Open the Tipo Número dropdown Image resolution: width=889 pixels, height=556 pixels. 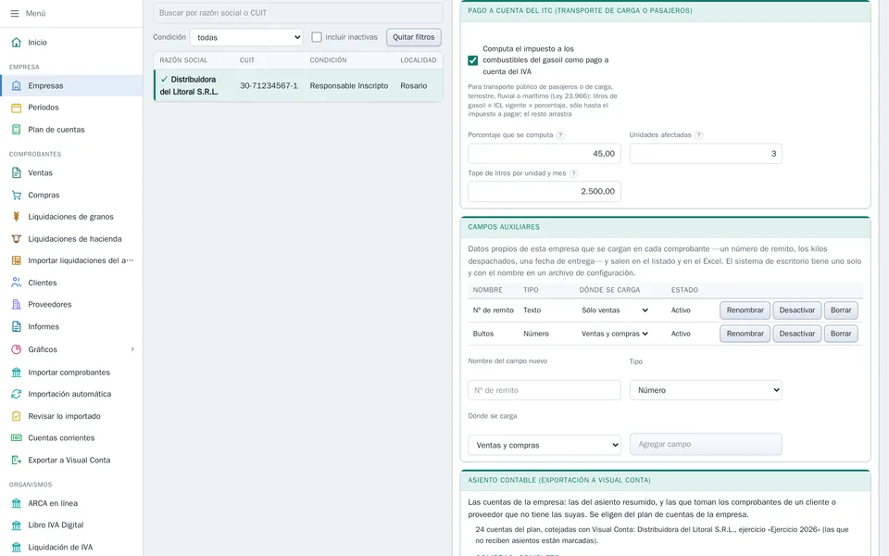[706, 390]
